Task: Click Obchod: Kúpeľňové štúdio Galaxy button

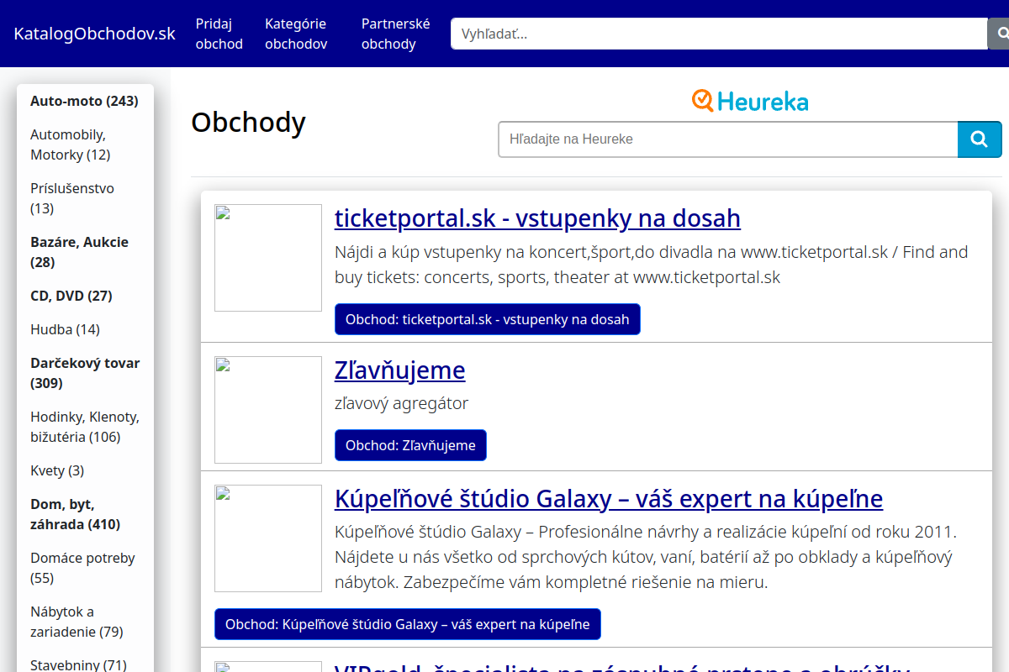Action: click(x=408, y=624)
